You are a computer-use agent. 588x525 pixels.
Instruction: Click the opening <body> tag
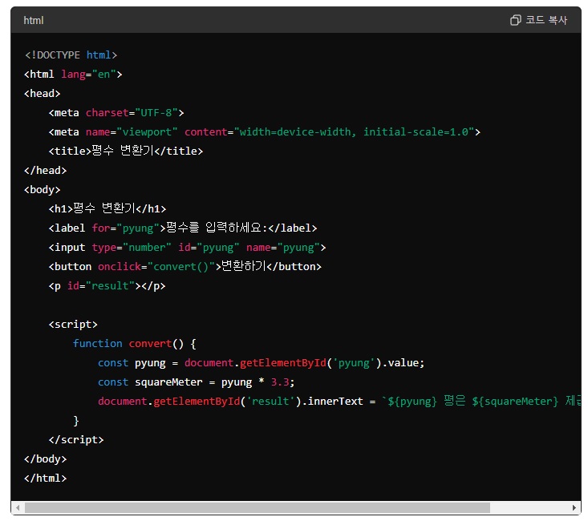pos(42,190)
